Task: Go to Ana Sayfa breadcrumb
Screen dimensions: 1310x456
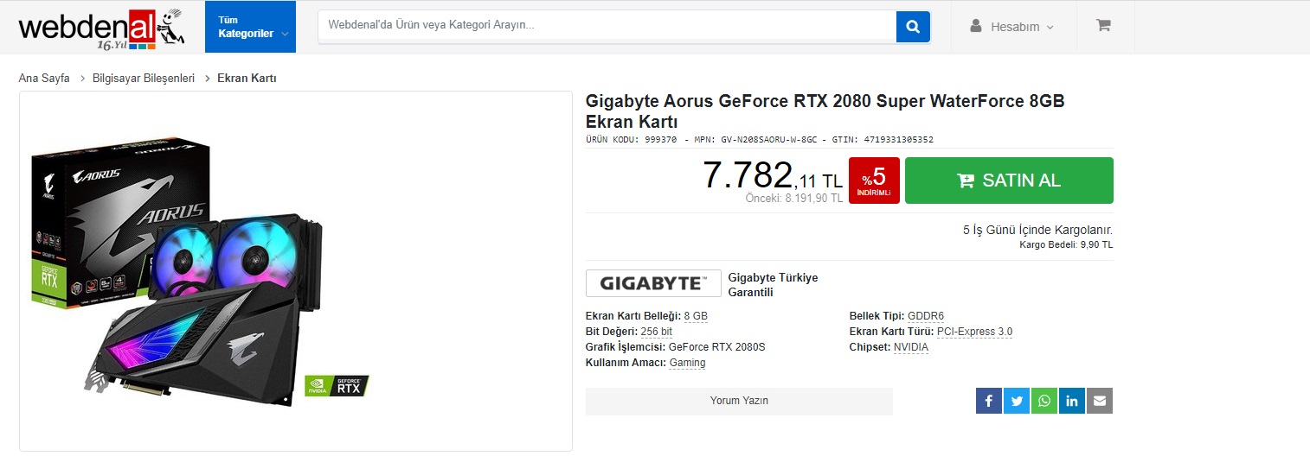Action: tap(44, 79)
